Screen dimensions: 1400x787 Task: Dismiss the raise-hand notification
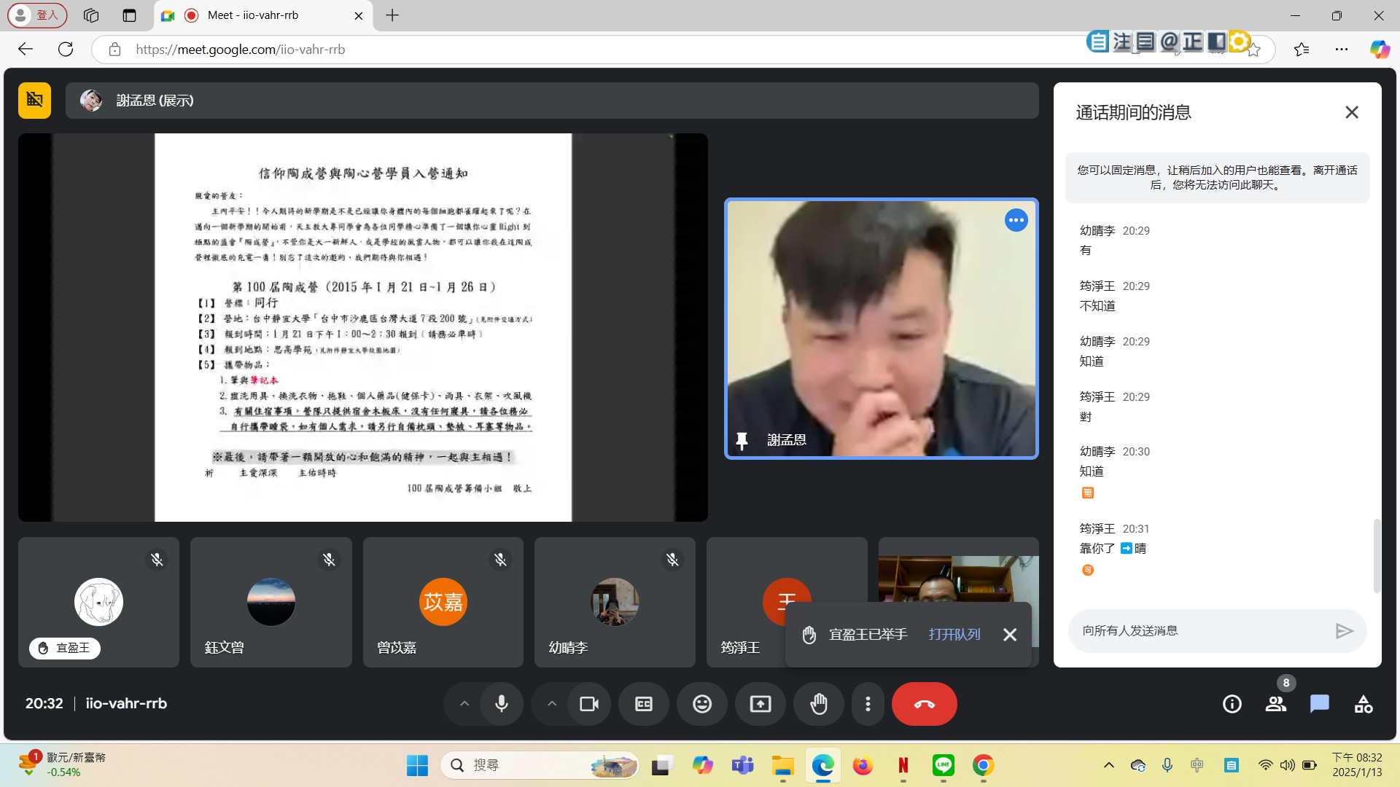[1010, 635]
